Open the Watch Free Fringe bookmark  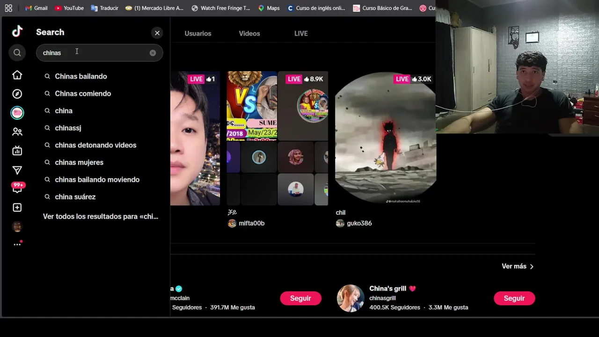point(221,8)
